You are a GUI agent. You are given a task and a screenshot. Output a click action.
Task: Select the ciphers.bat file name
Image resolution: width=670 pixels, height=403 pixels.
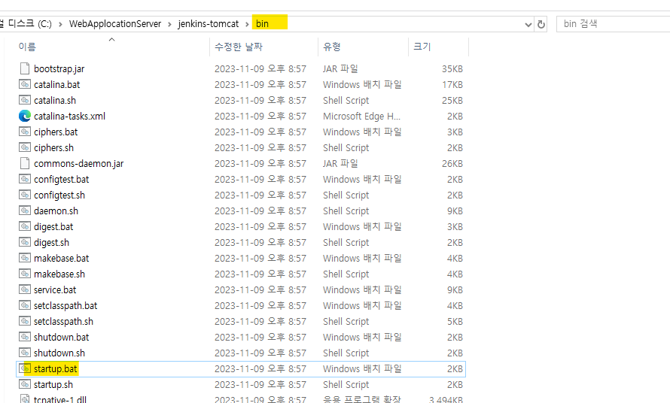click(x=56, y=132)
